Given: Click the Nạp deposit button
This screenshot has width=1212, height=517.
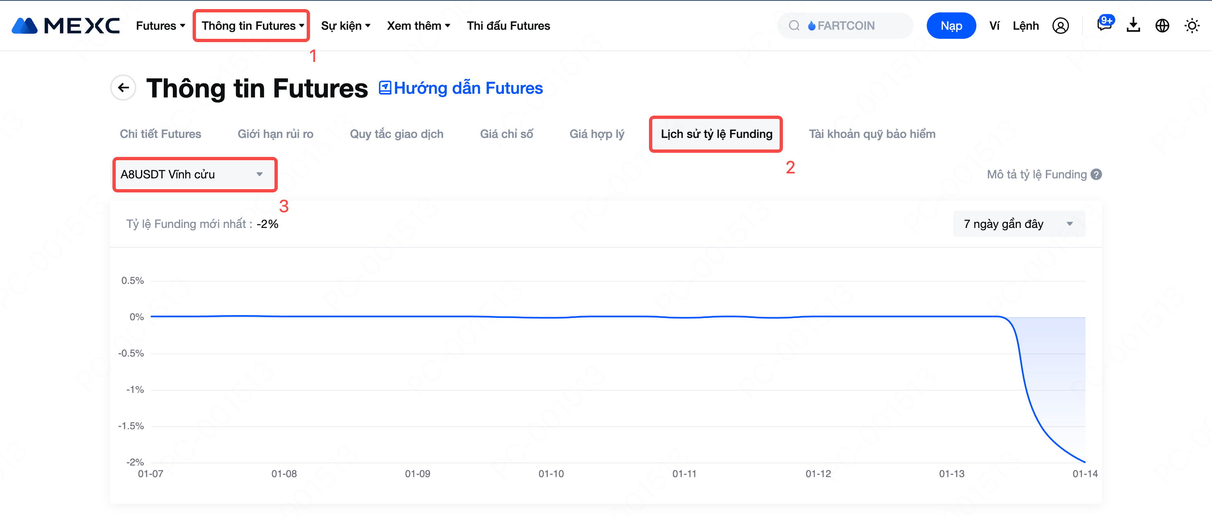Looking at the screenshot, I should pyautogui.click(x=951, y=26).
